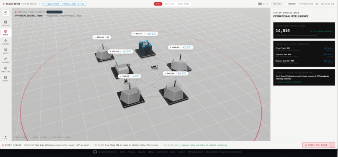Screen dimensions: 338x157
Task: Open the Futures branch sidebar item
Action: coord(5,60)
